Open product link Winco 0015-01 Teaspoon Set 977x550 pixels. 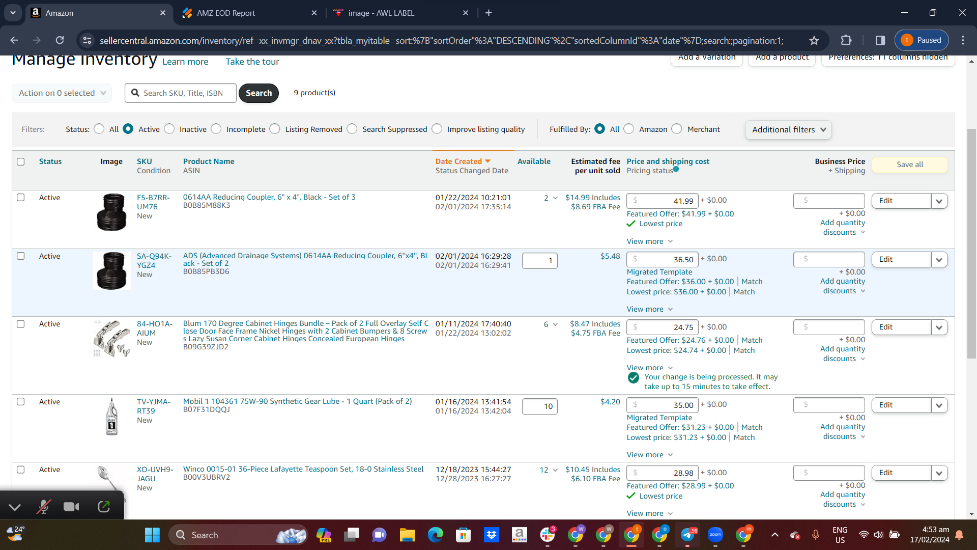[303, 469]
